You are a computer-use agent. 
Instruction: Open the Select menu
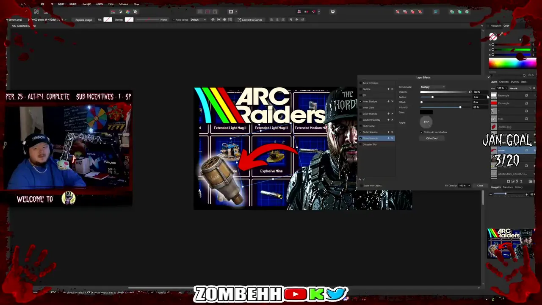[x=73, y=4]
